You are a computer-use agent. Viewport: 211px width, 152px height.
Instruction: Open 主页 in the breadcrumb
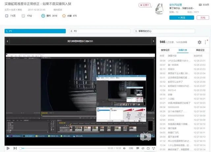pyautogui.click(x=7, y=10)
